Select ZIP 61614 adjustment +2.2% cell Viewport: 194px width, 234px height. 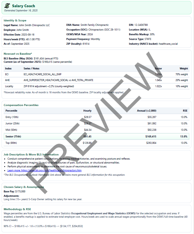(x=49, y=86)
